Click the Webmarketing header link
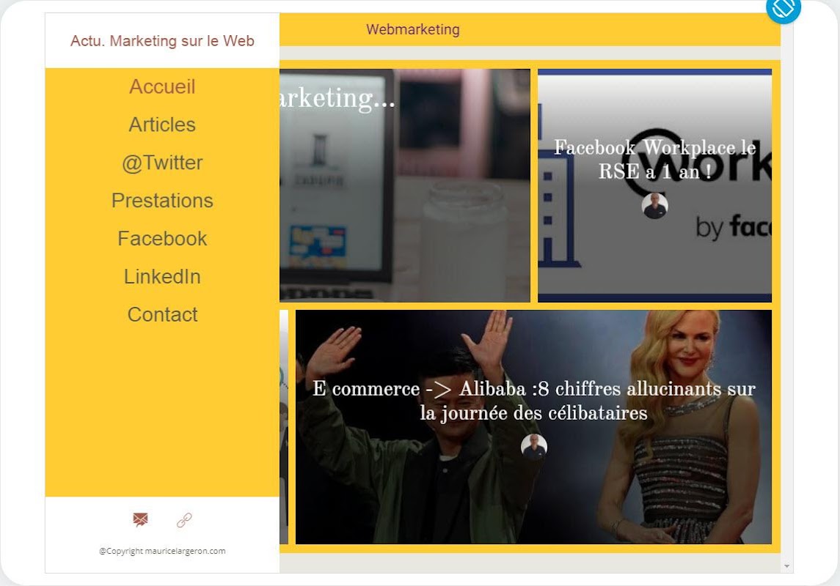 point(413,29)
